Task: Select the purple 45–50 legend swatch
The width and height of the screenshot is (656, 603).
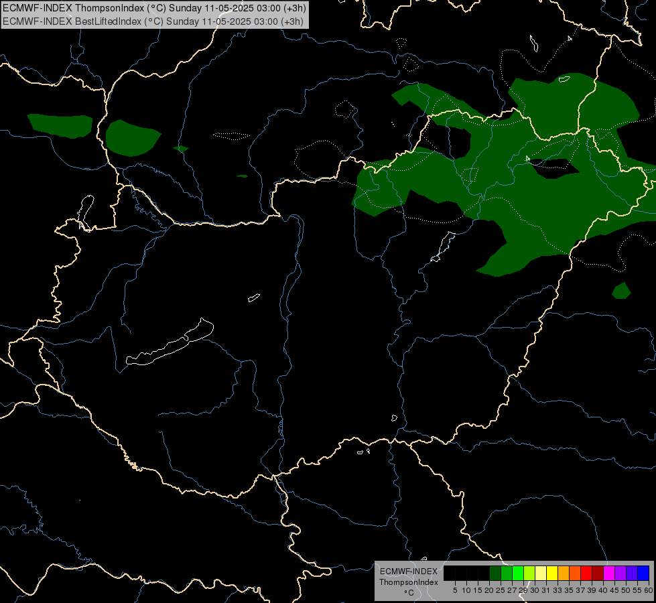Action: pyautogui.click(x=620, y=573)
